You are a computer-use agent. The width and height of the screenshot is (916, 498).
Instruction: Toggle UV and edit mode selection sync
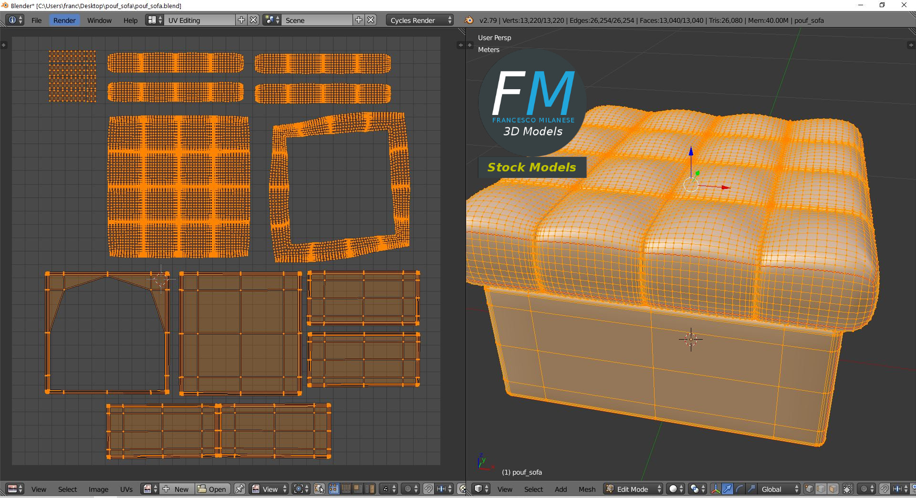320,489
